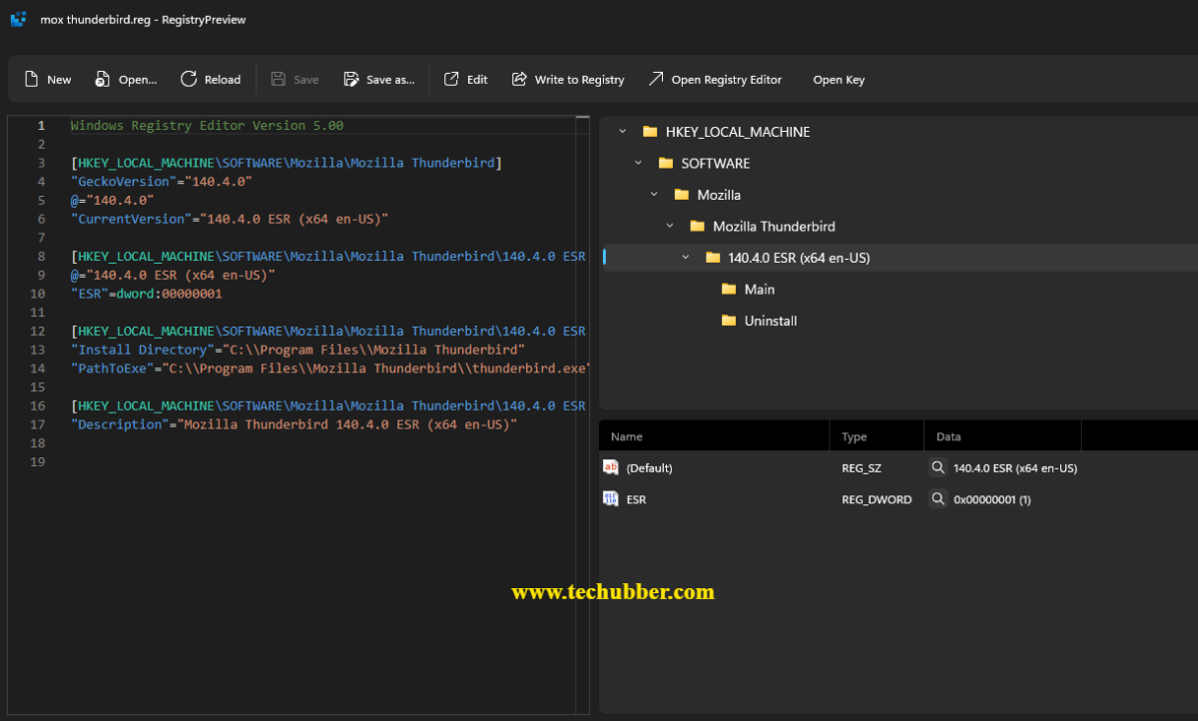Click the RegistryPreview app icon in title bar

point(18,19)
